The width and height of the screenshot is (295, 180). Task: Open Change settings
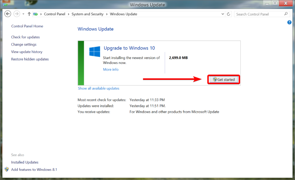[24, 44]
